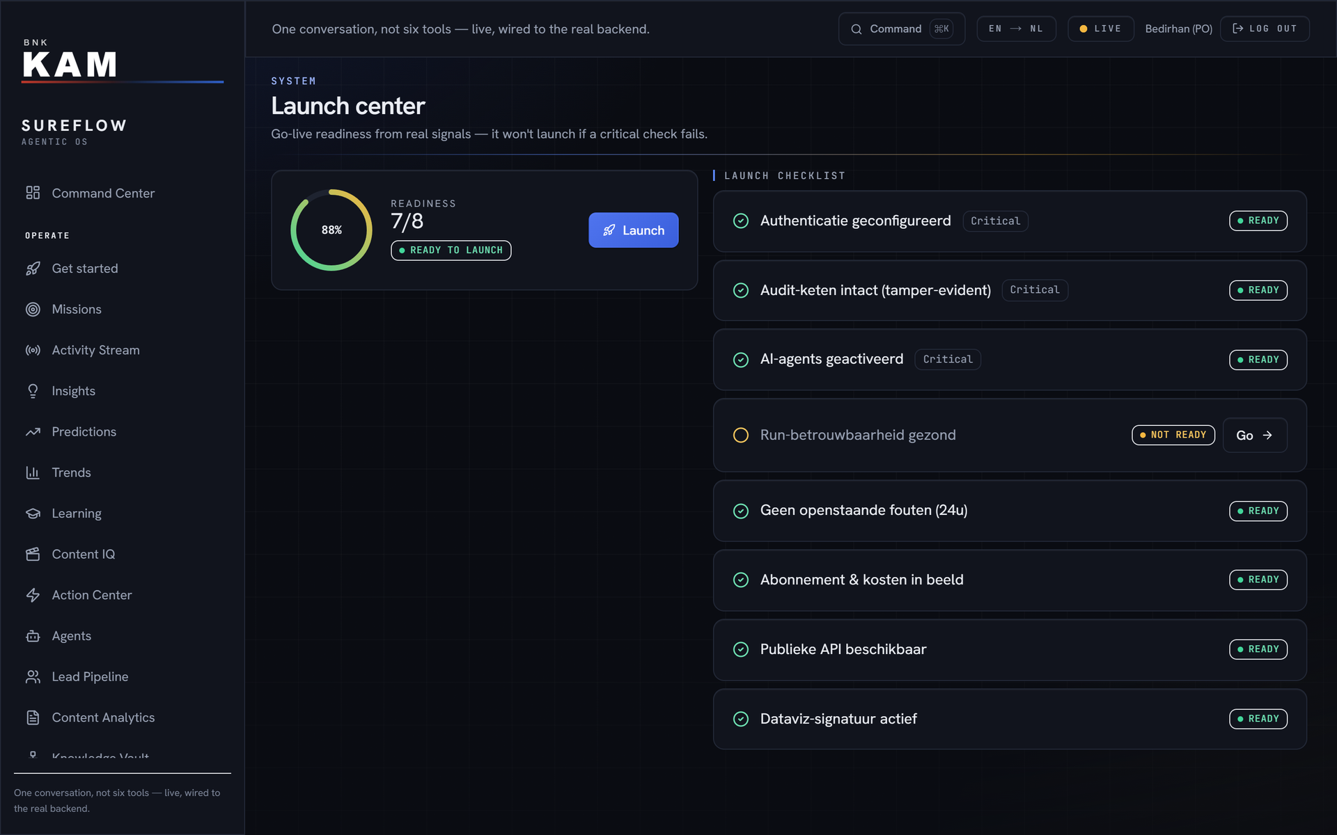
Task: Click 'Geen openstaande fouten (24u)' checklist row
Action: coord(1010,511)
